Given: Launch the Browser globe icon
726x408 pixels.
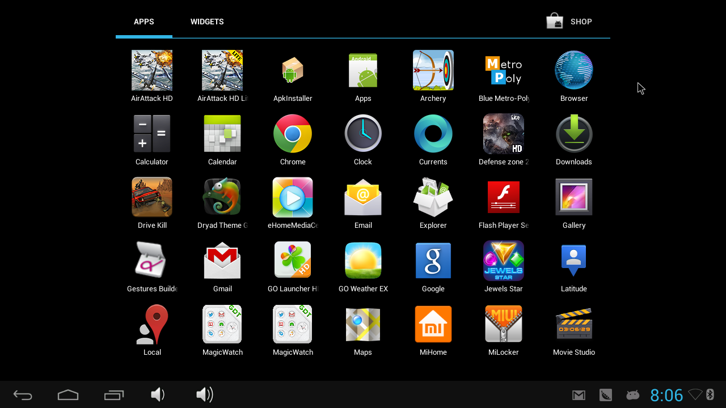Looking at the screenshot, I should (x=574, y=70).
